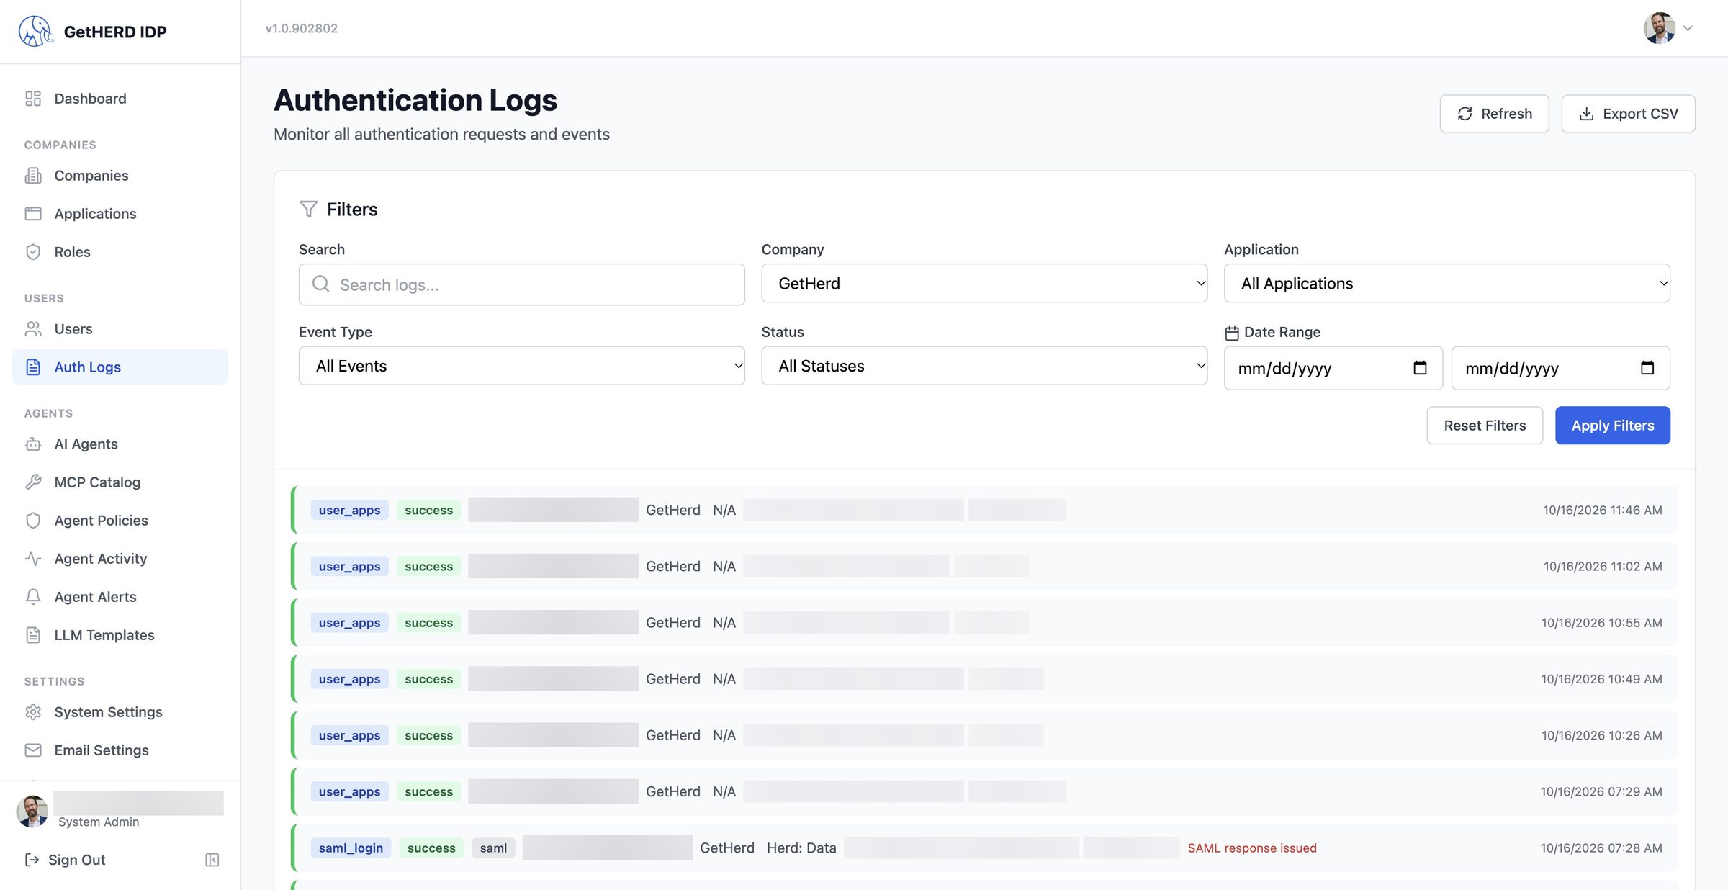Select Auth Logs menu item
The width and height of the screenshot is (1728, 890).
coord(120,367)
